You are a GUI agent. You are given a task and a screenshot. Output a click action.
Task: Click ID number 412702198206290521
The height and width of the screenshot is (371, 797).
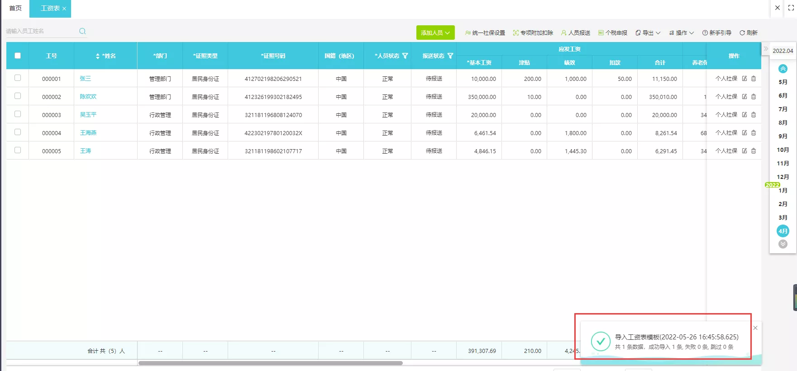273,79
